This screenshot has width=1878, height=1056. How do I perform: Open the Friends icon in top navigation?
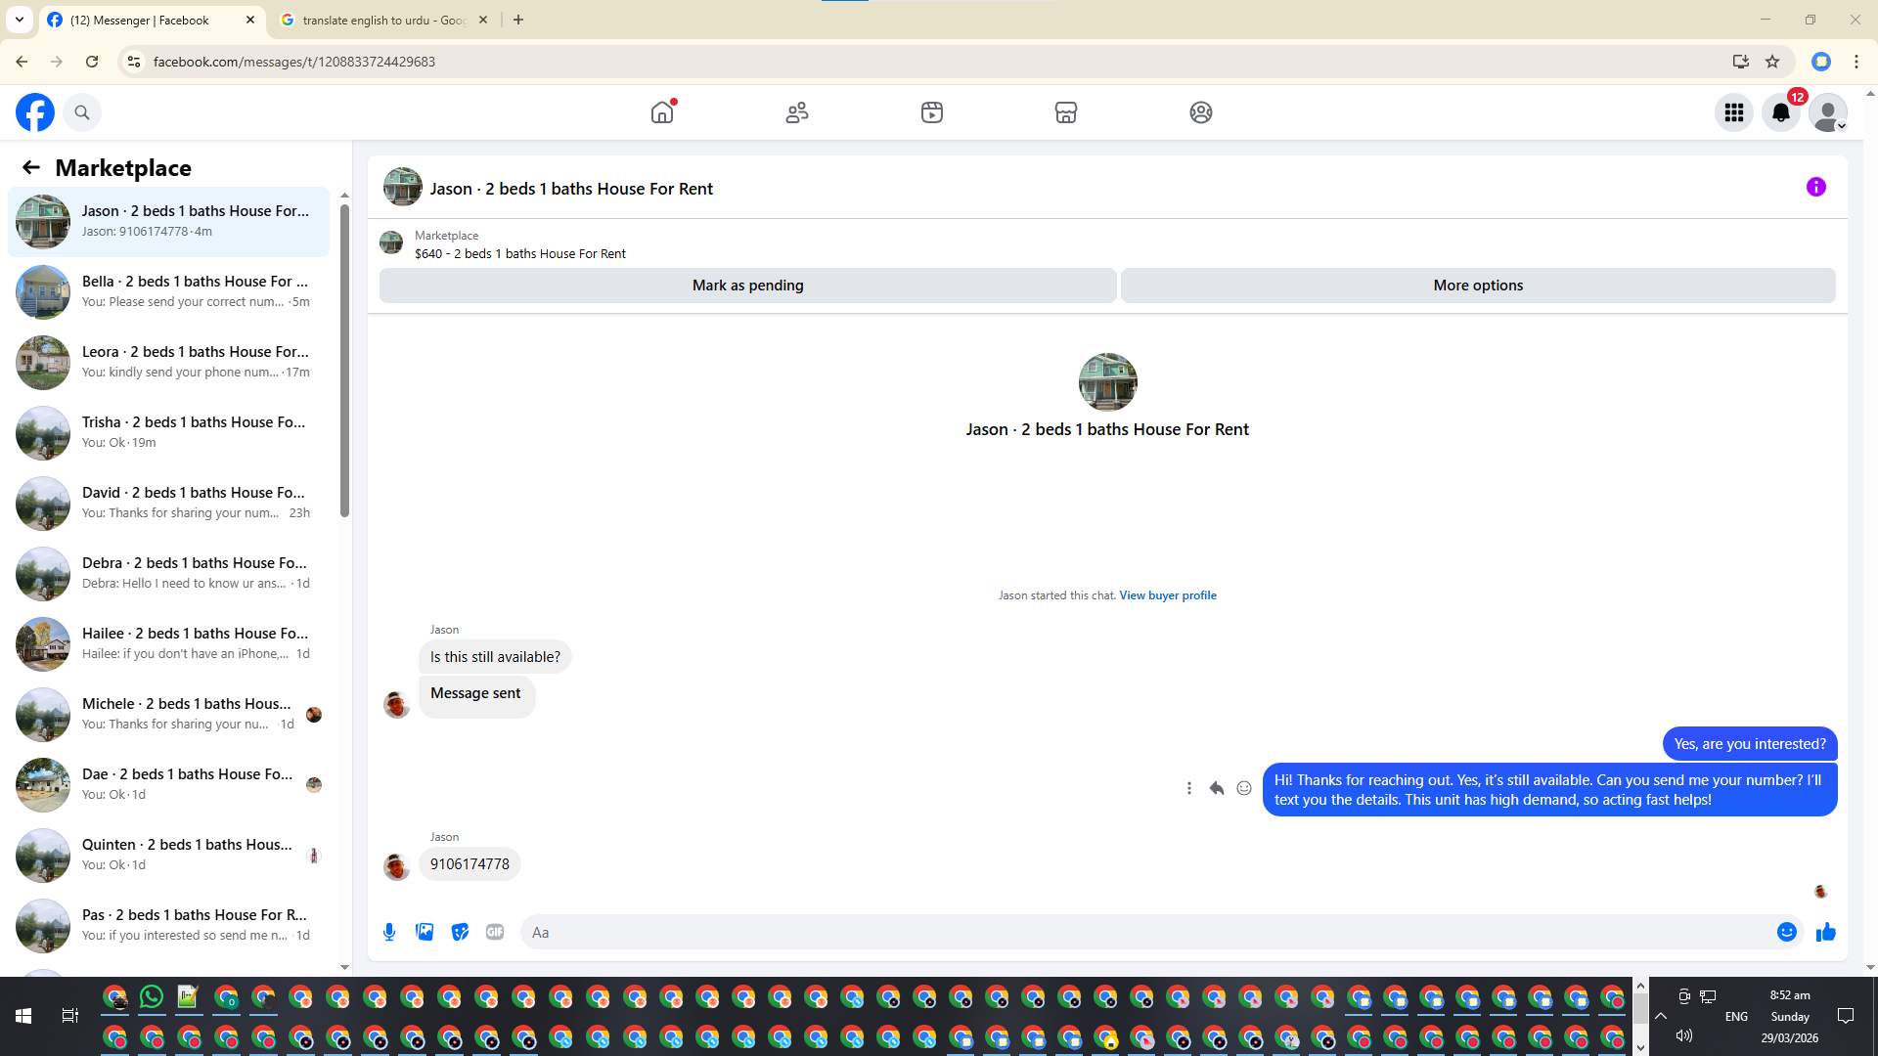[797, 112]
